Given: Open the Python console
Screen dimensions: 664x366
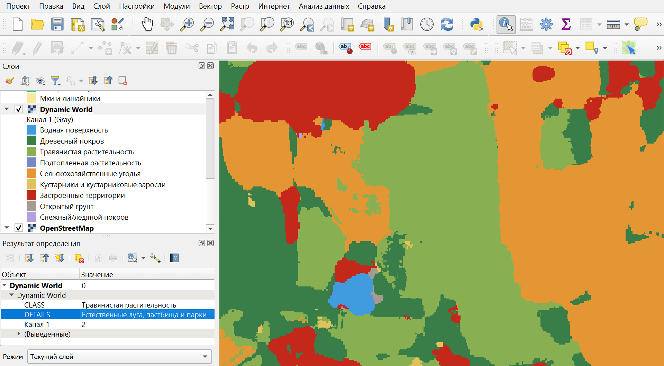Looking at the screenshot, I should [476, 25].
